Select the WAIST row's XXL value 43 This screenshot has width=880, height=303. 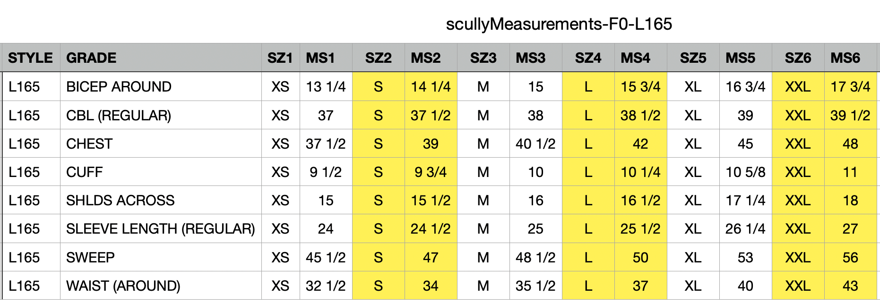850,286
